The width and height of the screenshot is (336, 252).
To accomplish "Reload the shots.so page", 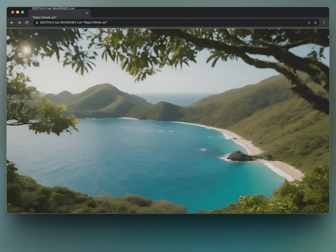I will pyautogui.click(x=27, y=23).
